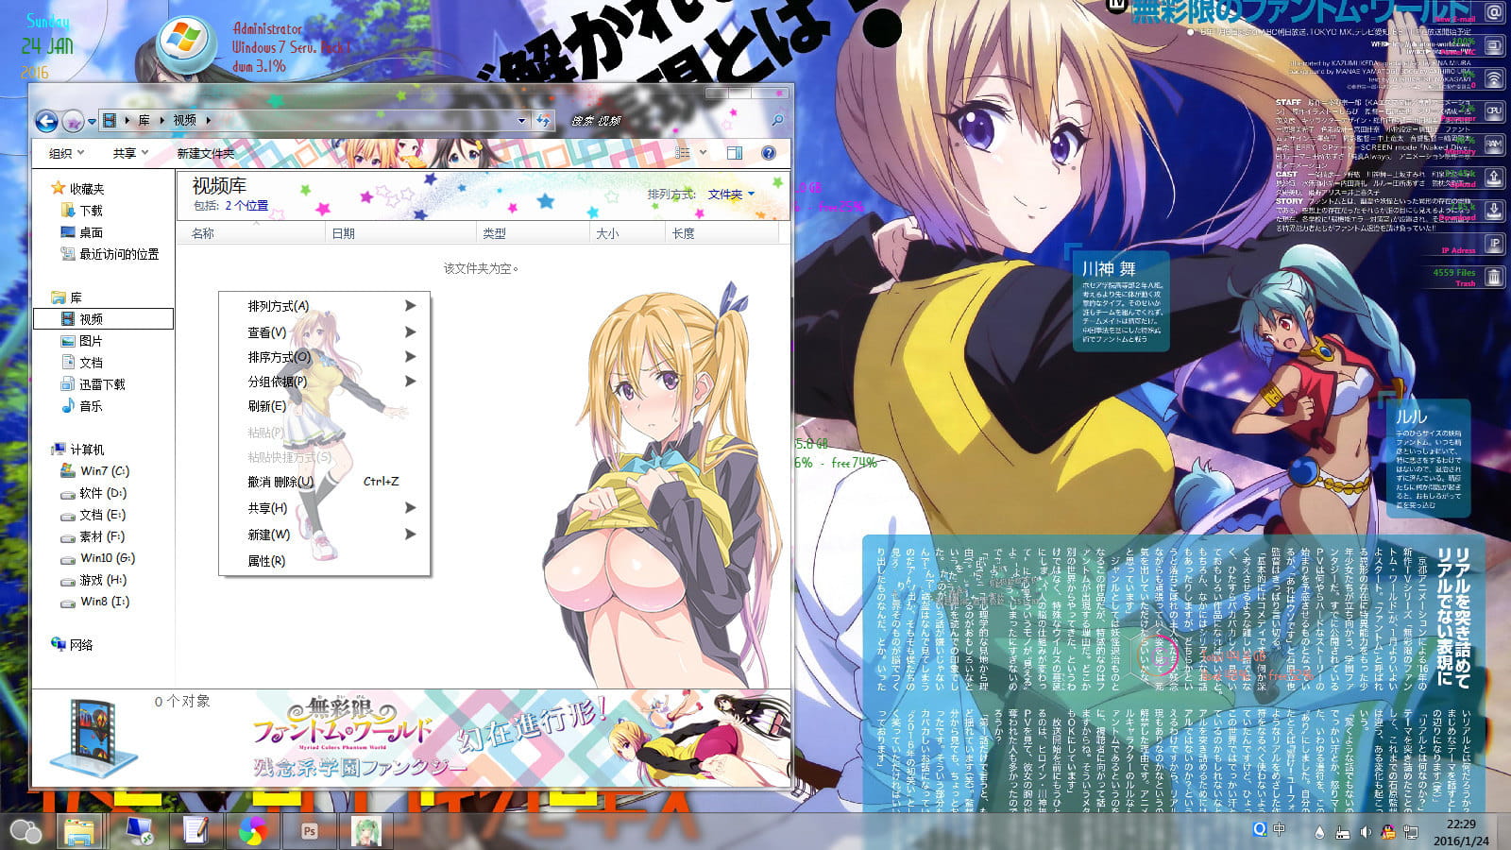1511x850 pixels.
Task: Open Explorer help with the question mark icon
Action: click(x=768, y=153)
